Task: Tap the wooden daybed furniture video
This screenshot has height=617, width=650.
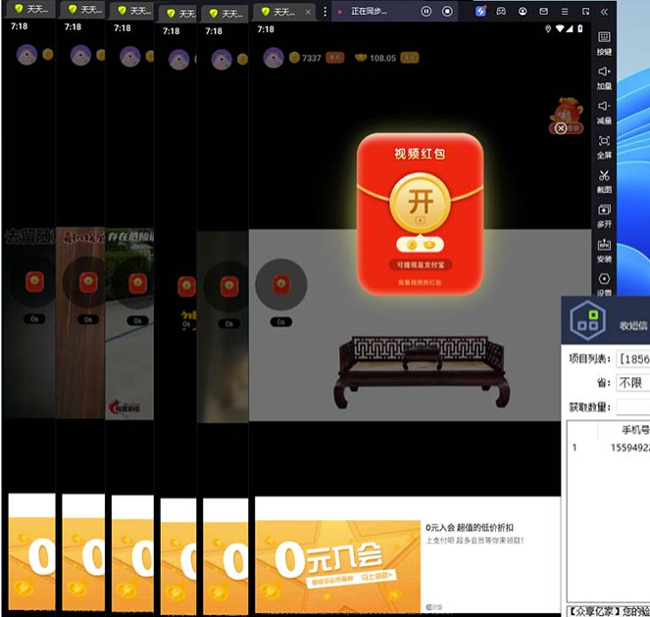Action: point(422,371)
